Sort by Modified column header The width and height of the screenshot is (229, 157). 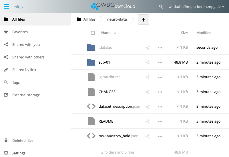coord(204,33)
